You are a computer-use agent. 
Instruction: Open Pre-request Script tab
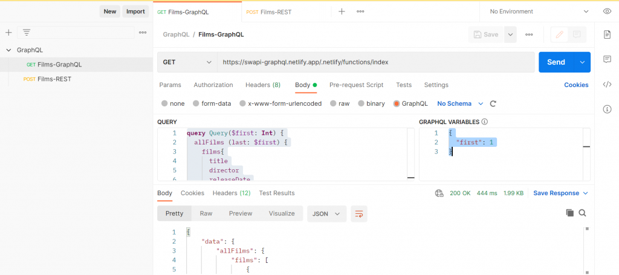(x=357, y=85)
